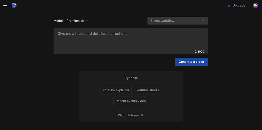The width and height of the screenshot is (262, 130).
Task: Click the Premium model name
Action: point(73,21)
